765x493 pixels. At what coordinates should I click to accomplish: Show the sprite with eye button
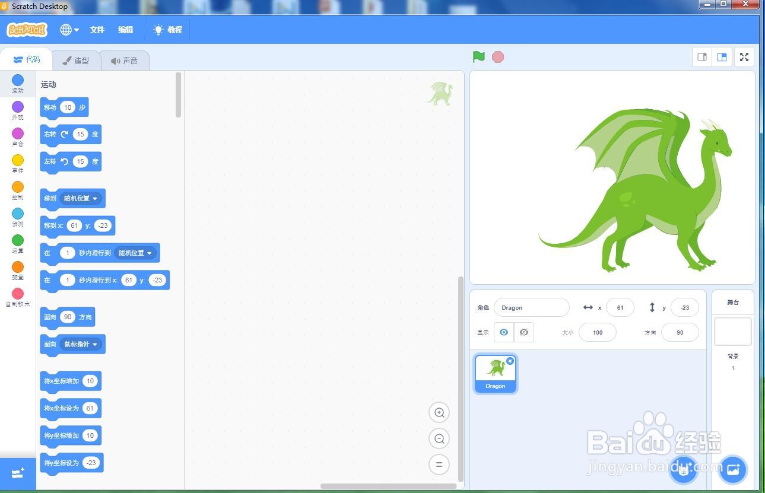pos(504,332)
